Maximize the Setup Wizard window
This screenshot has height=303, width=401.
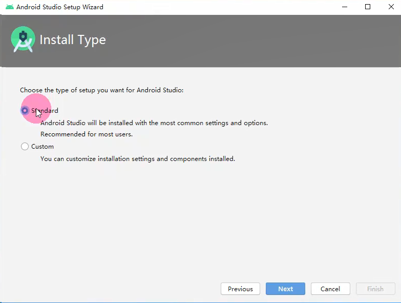click(368, 7)
